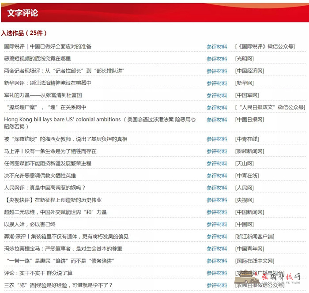Open 参评材料 for 决不允许恶意调侃救火牺牲英雄
The height and width of the screenshot is (293, 309).
click(217, 176)
